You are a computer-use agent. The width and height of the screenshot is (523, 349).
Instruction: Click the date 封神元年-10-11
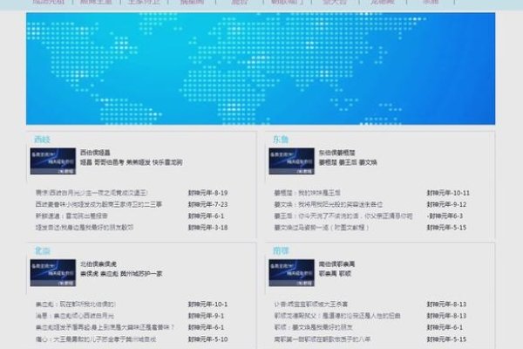click(x=448, y=193)
